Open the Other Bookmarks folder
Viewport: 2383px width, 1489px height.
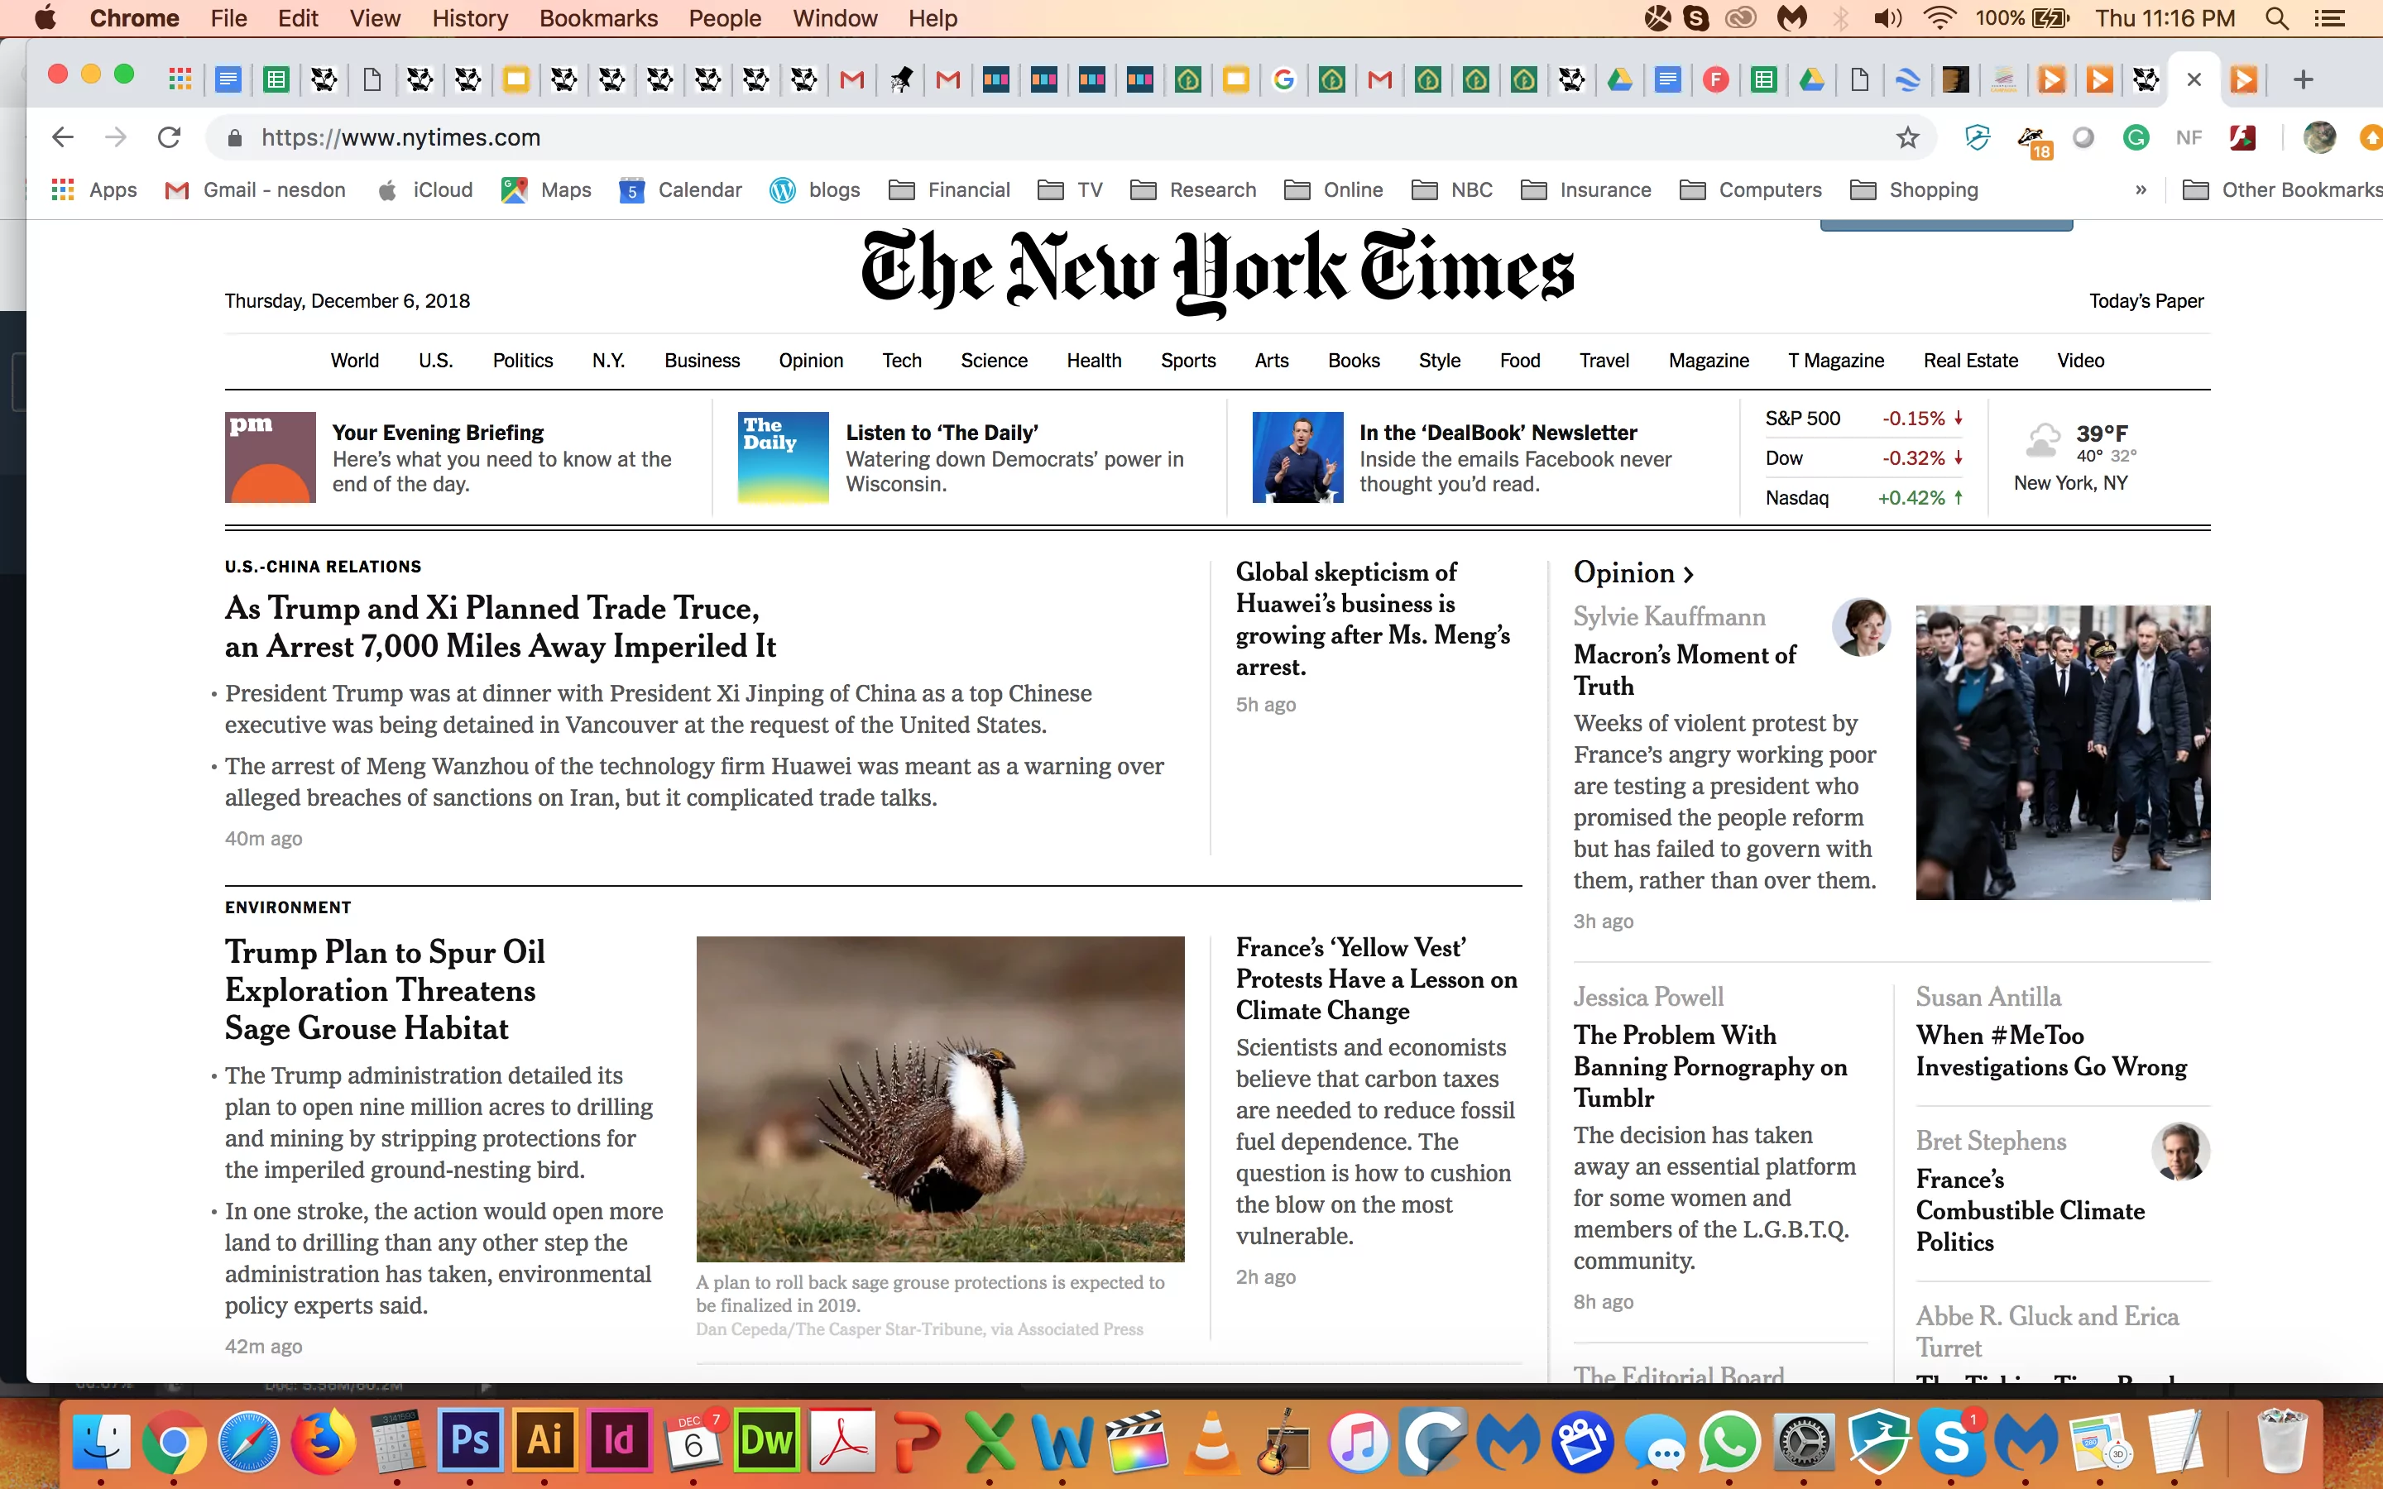(2281, 190)
